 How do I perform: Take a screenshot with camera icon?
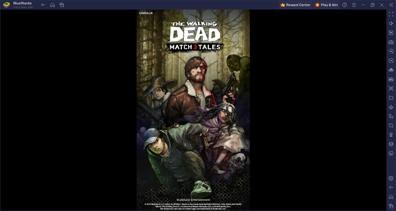[x=391, y=88]
